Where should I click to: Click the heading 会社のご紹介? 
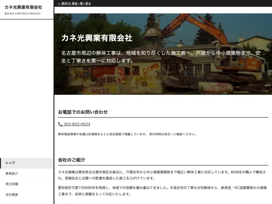pyautogui.click(x=71, y=160)
